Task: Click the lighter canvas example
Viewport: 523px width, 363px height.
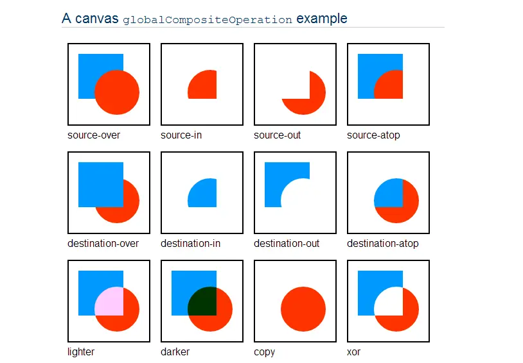Action: coord(109,301)
